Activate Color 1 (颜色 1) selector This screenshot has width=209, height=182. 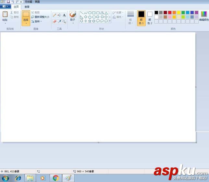(141, 18)
